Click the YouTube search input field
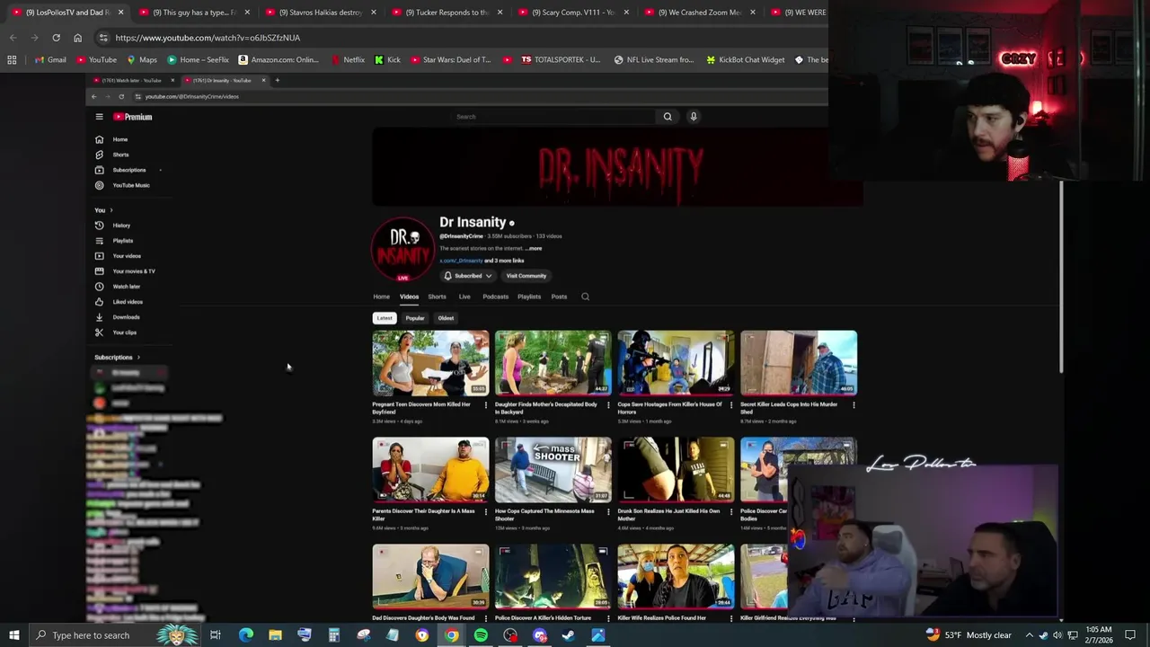This screenshot has height=647, width=1150. (x=554, y=117)
